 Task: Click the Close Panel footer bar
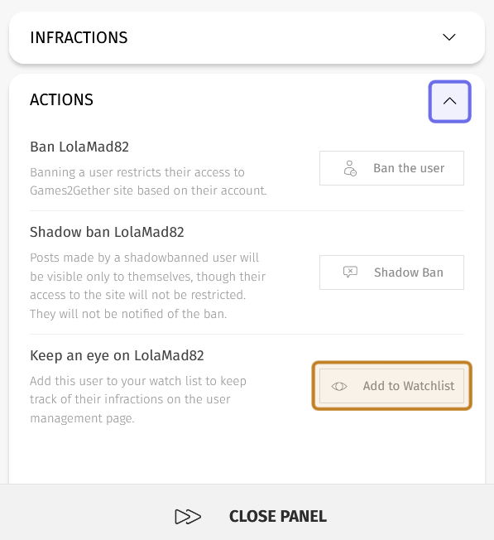247,512
